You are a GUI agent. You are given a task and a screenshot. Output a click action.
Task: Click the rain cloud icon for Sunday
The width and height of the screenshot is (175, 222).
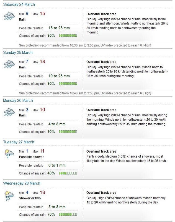(9, 64)
